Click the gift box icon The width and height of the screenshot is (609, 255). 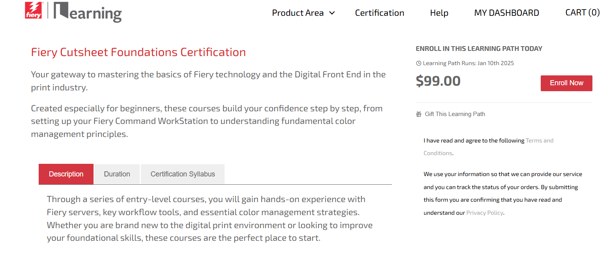[x=419, y=114]
